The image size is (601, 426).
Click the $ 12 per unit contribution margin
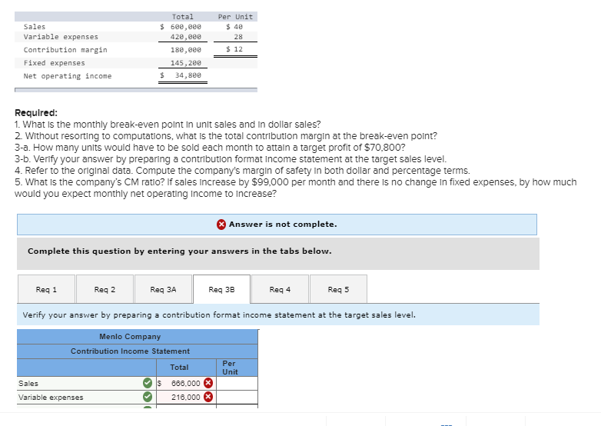234,49
